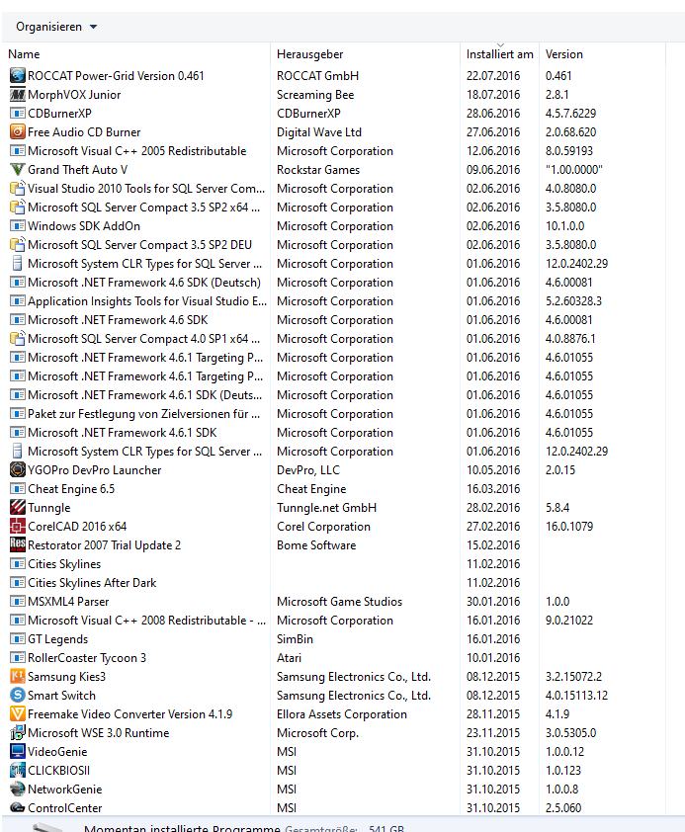Click the SQL Server Compact 4.0 SP1 x64 icon
The height and width of the screenshot is (832, 685).
coord(18,339)
